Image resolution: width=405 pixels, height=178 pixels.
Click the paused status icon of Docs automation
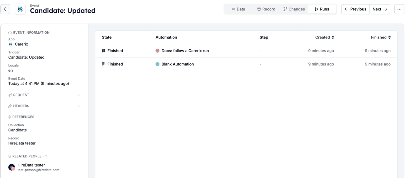pos(157,51)
